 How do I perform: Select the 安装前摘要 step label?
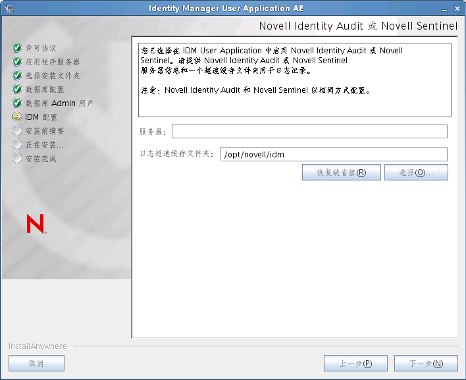click(x=45, y=131)
